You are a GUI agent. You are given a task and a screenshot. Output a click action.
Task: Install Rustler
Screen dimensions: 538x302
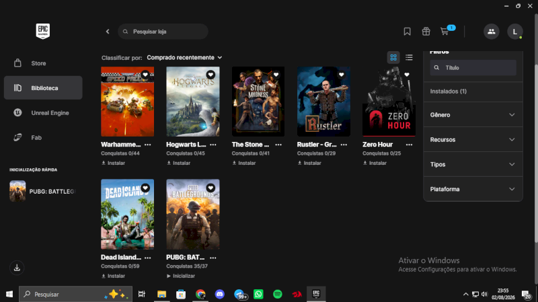pos(309,163)
